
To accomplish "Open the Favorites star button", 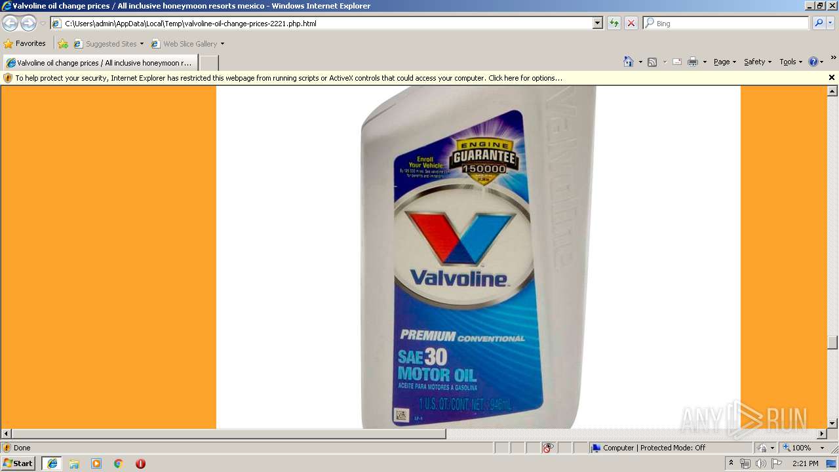I will [x=25, y=43].
